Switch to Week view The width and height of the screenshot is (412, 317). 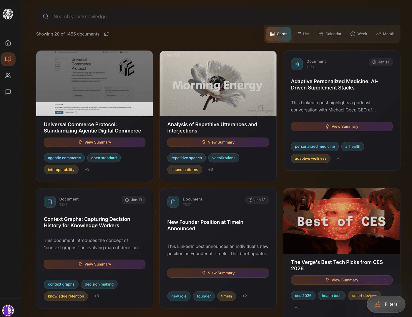(359, 34)
